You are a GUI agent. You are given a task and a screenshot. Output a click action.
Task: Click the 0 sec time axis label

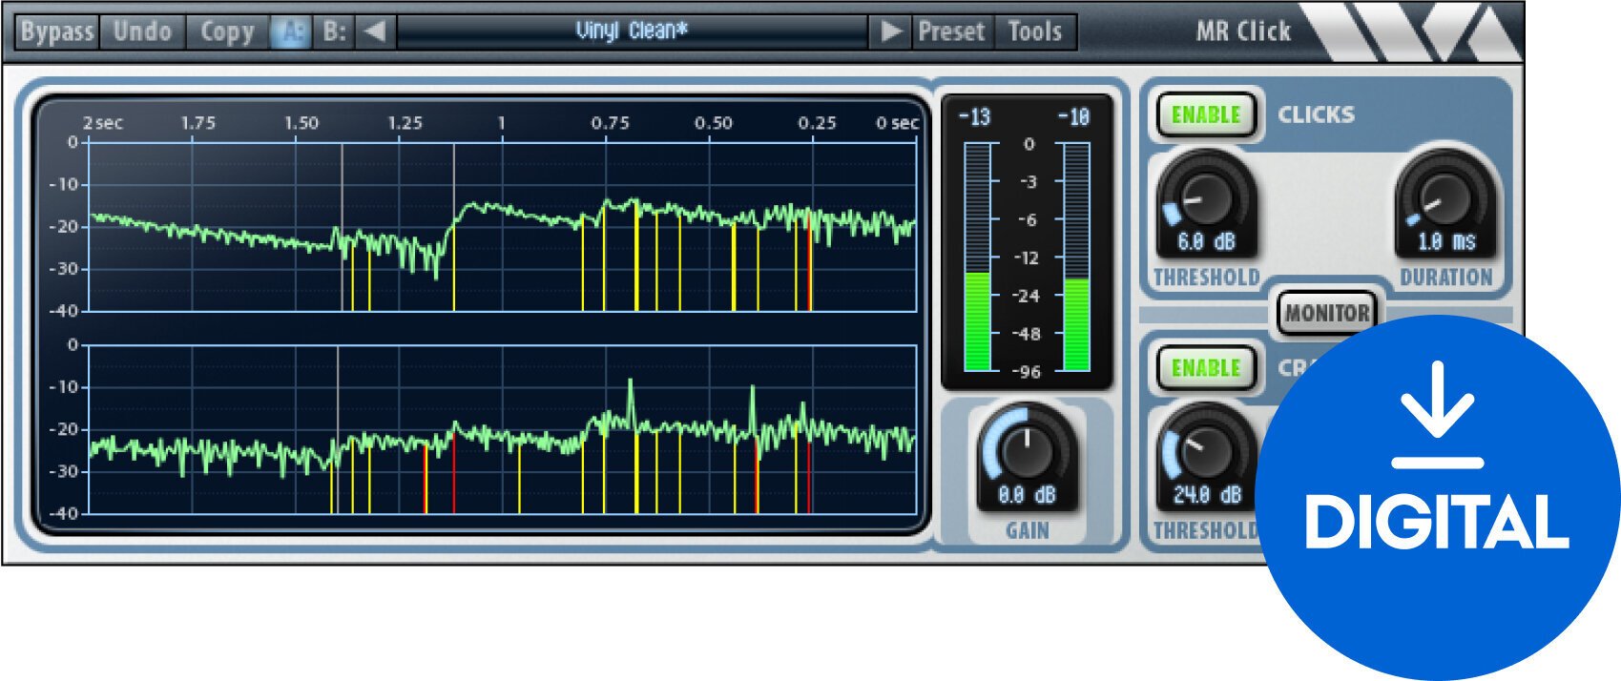(x=897, y=123)
